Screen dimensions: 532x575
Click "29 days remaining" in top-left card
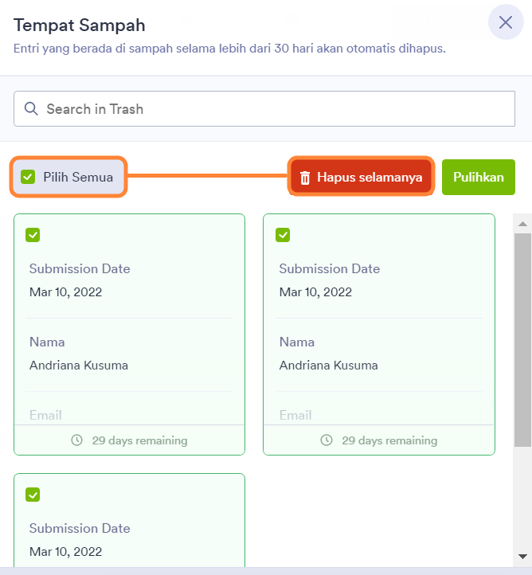click(x=139, y=440)
